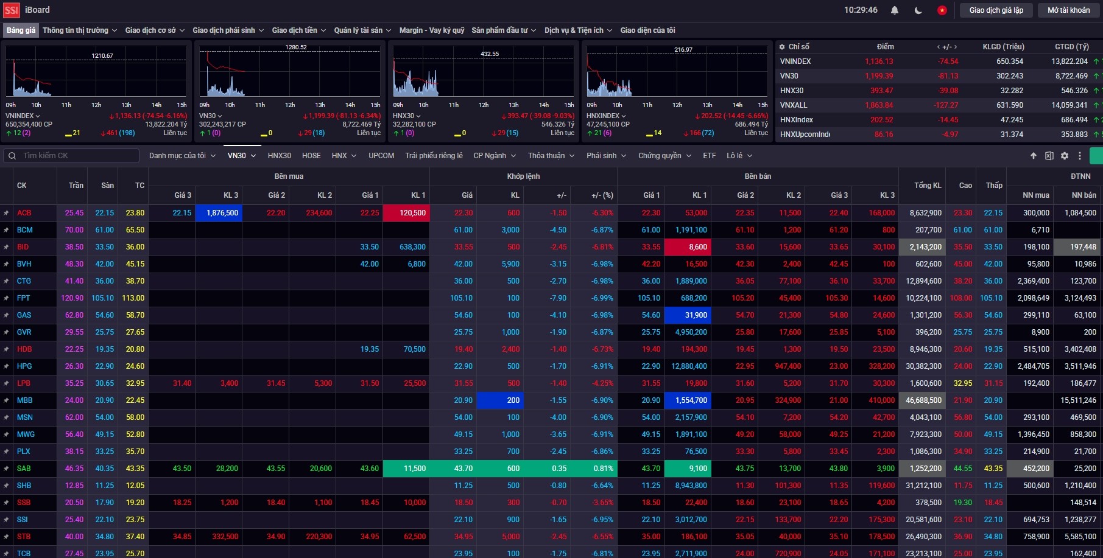Change language via the Vietnam flag icon

[x=942, y=10]
